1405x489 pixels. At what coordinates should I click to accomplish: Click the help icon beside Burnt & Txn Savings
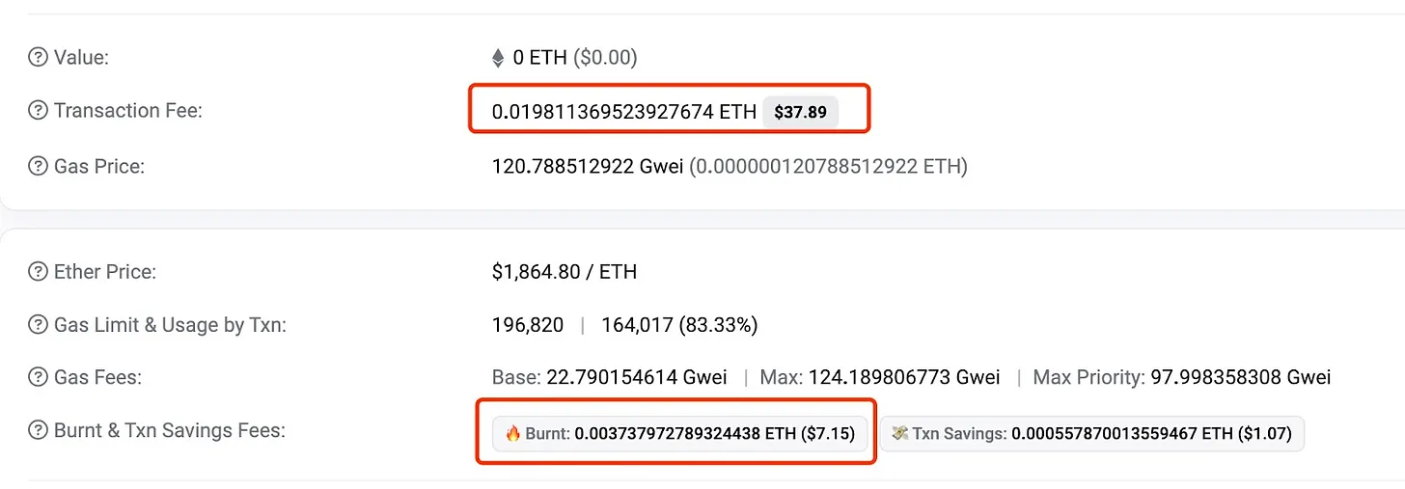[39, 430]
